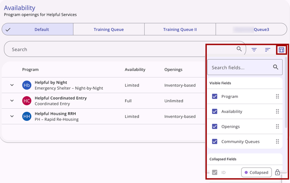Grab the drag handle for Availability field
Viewport: 290px width, 183px height.
point(277,111)
